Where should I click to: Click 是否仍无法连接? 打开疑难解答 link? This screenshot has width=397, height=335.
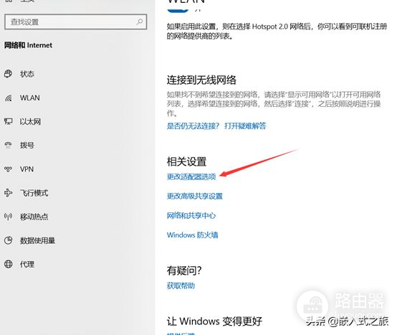(216, 126)
